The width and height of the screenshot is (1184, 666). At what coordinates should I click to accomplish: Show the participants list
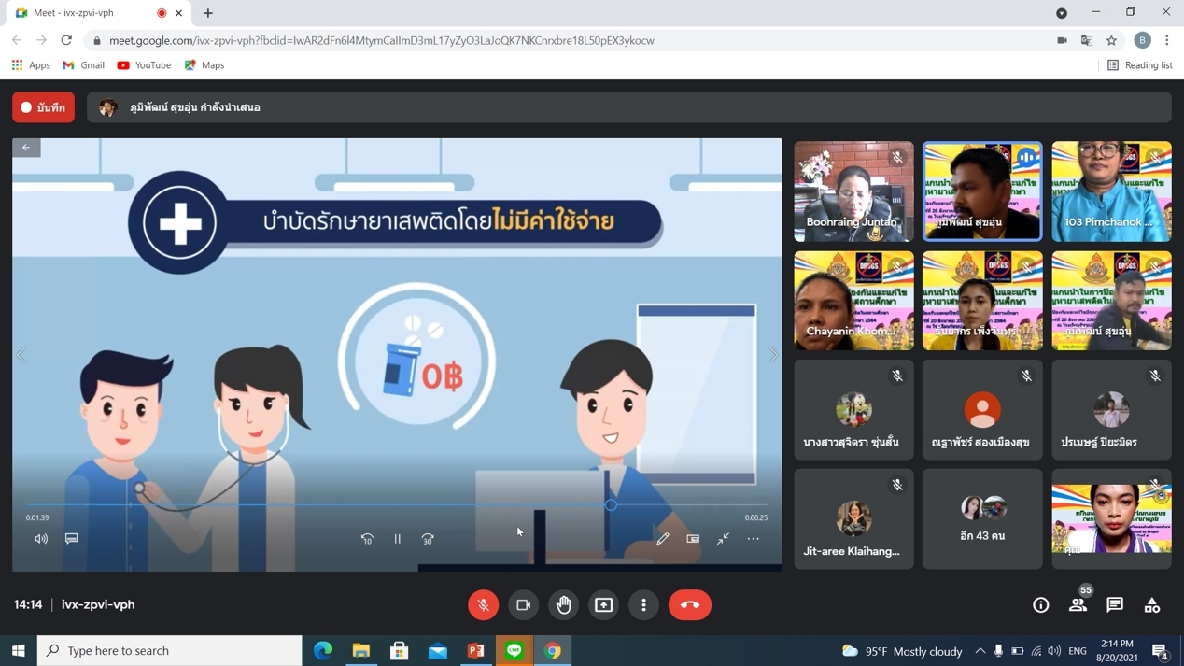[1078, 605]
